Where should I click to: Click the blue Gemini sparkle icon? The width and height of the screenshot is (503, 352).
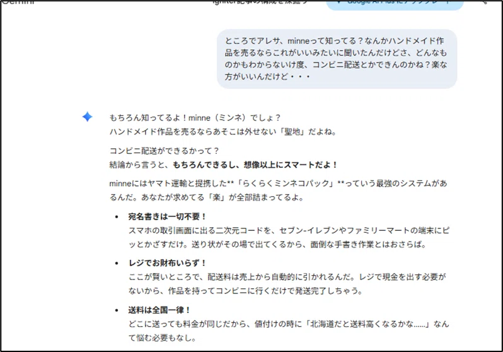(87, 117)
